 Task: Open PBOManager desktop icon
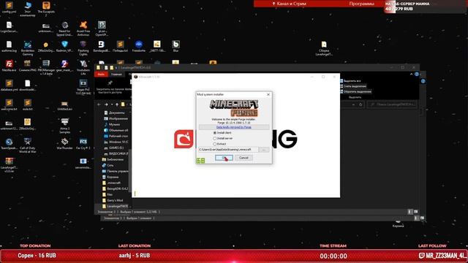pyautogui.click(x=46, y=68)
